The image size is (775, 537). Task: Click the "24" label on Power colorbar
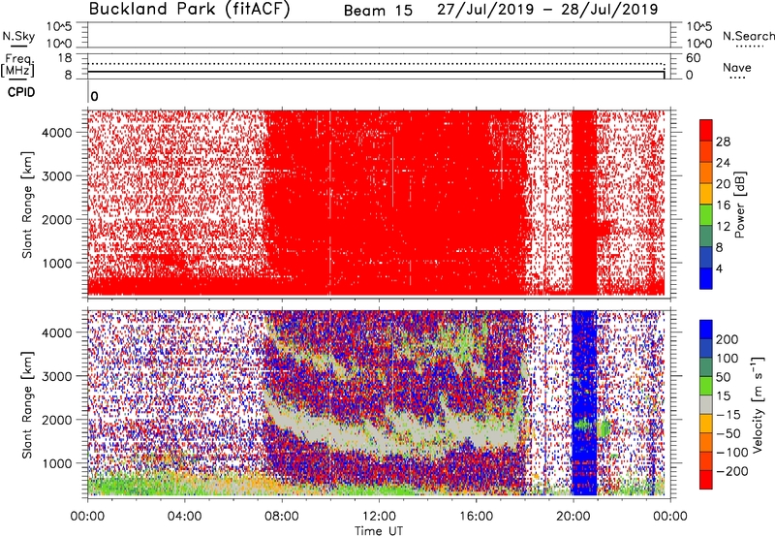pos(723,163)
